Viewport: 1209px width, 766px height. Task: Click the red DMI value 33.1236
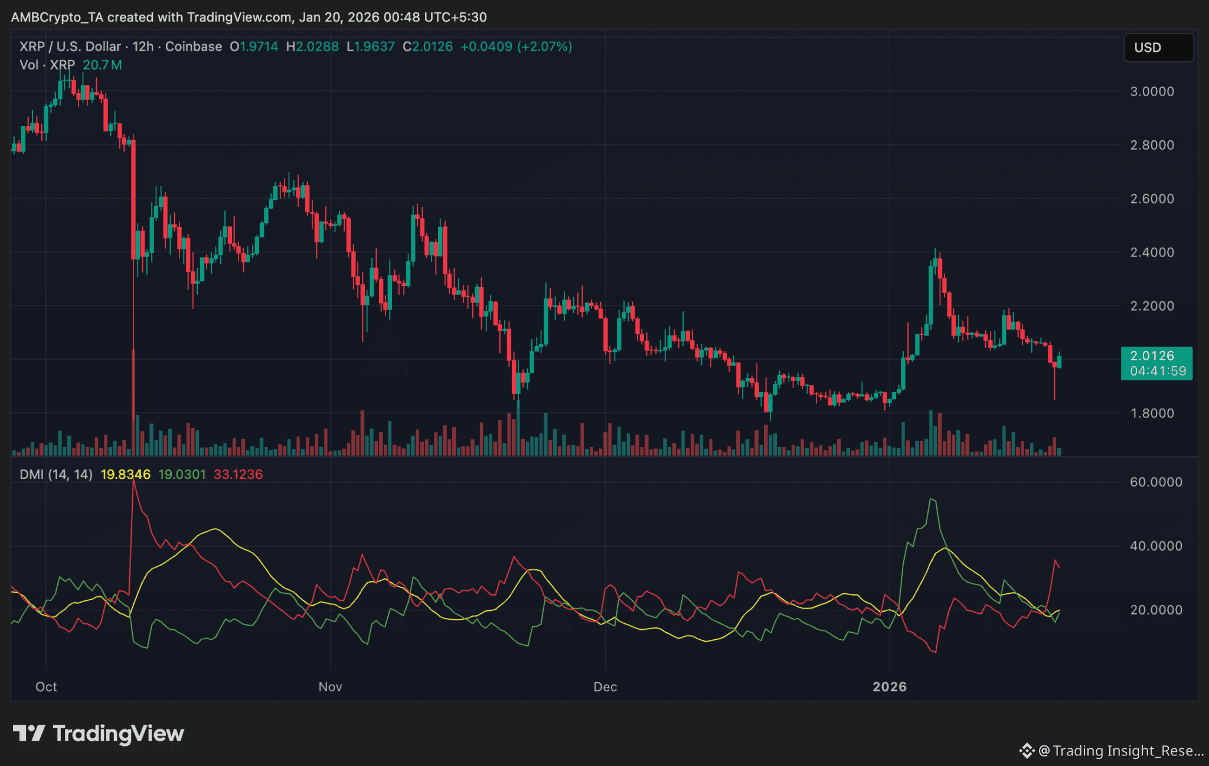238,474
